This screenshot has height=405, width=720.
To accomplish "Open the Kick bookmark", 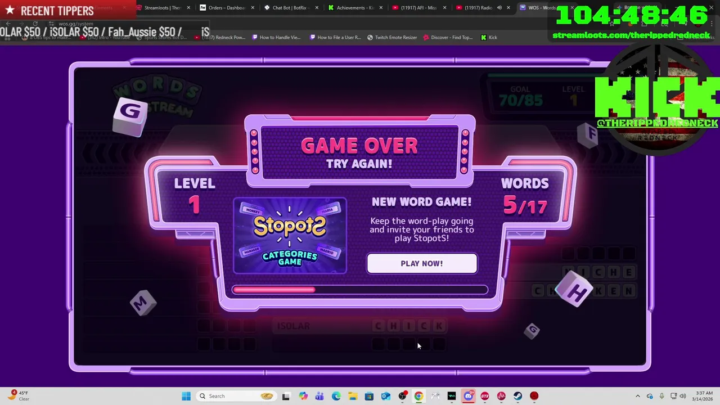I will click(x=489, y=38).
